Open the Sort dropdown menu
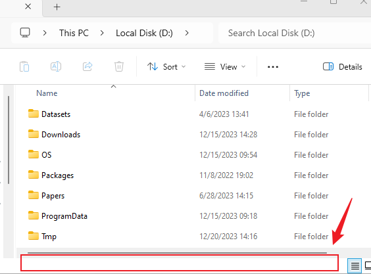The image size is (371, 274). 166,67
